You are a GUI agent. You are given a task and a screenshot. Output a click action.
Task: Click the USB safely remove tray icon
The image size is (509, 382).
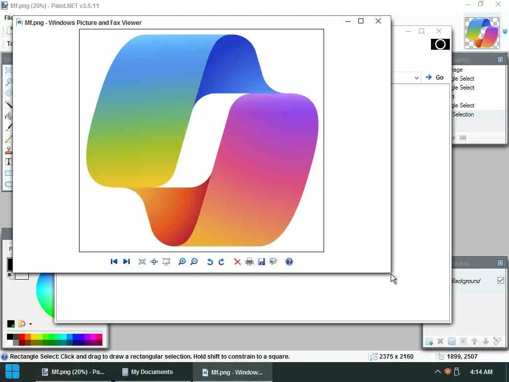457,372
